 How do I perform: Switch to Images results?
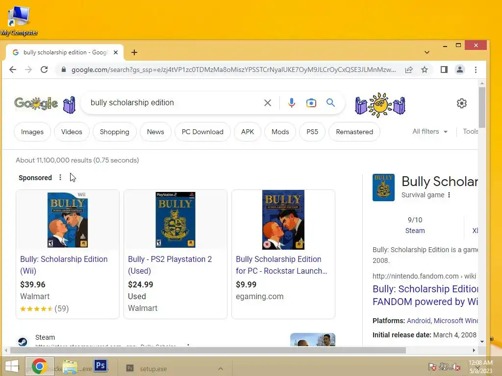[x=32, y=132]
